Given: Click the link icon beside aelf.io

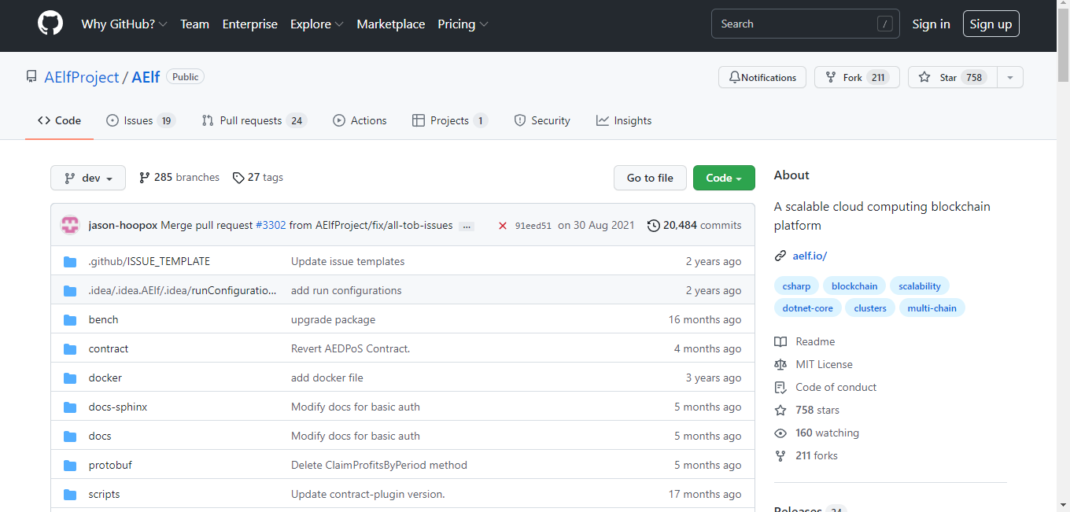Looking at the screenshot, I should [x=780, y=256].
